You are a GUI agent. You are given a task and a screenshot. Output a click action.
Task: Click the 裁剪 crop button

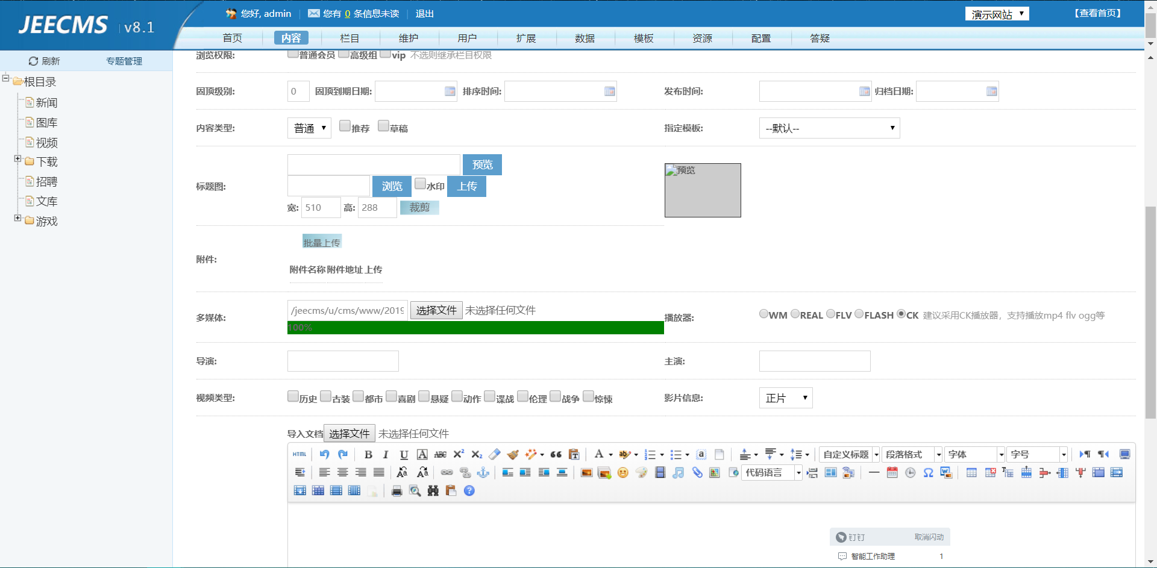(x=419, y=207)
